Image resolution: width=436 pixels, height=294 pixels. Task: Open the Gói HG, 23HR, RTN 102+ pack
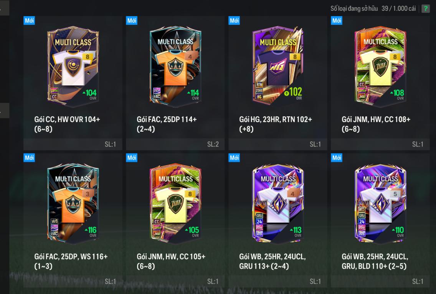tap(277, 83)
